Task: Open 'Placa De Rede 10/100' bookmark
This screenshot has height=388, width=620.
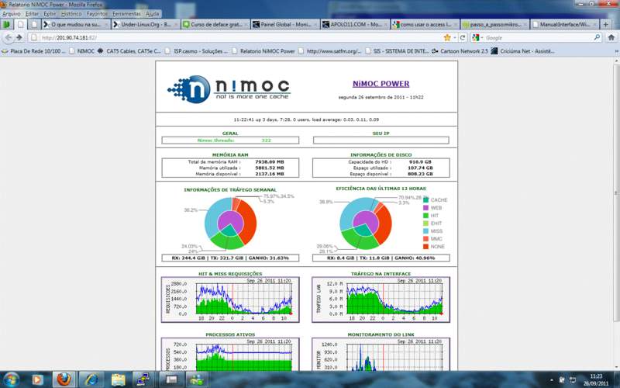Action: [x=33, y=51]
